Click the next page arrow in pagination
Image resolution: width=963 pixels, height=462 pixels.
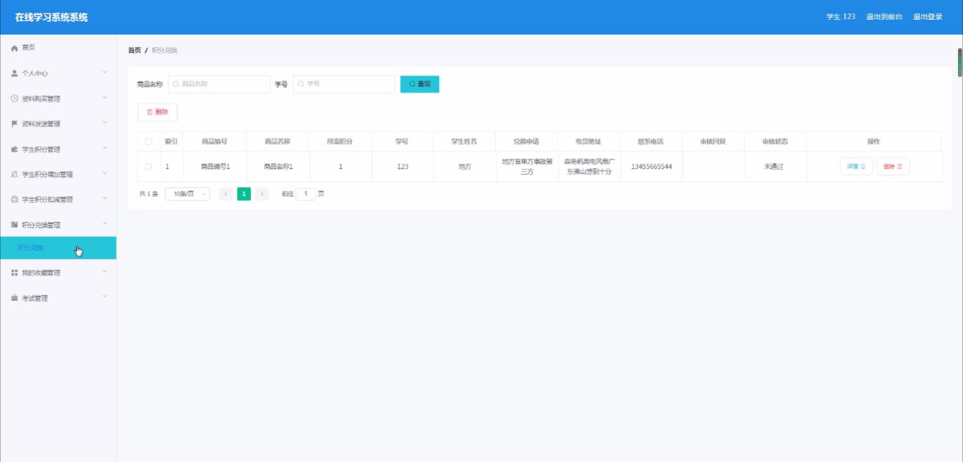(x=262, y=194)
